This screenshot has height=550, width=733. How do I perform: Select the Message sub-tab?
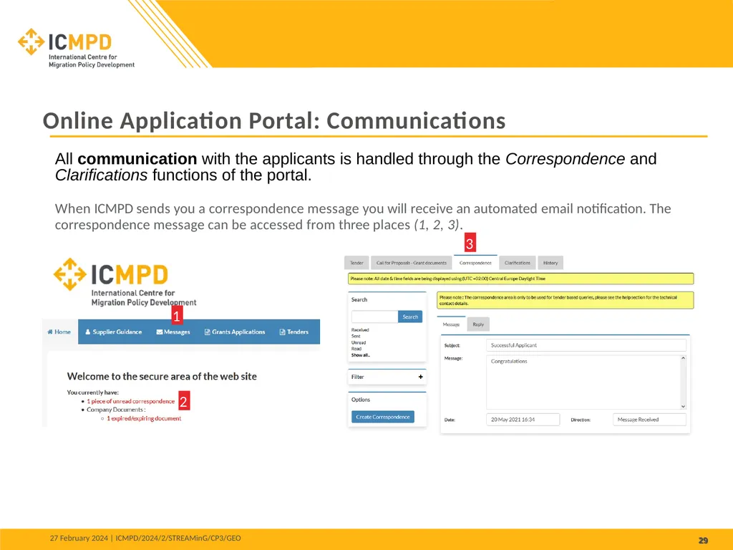click(451, 324)
